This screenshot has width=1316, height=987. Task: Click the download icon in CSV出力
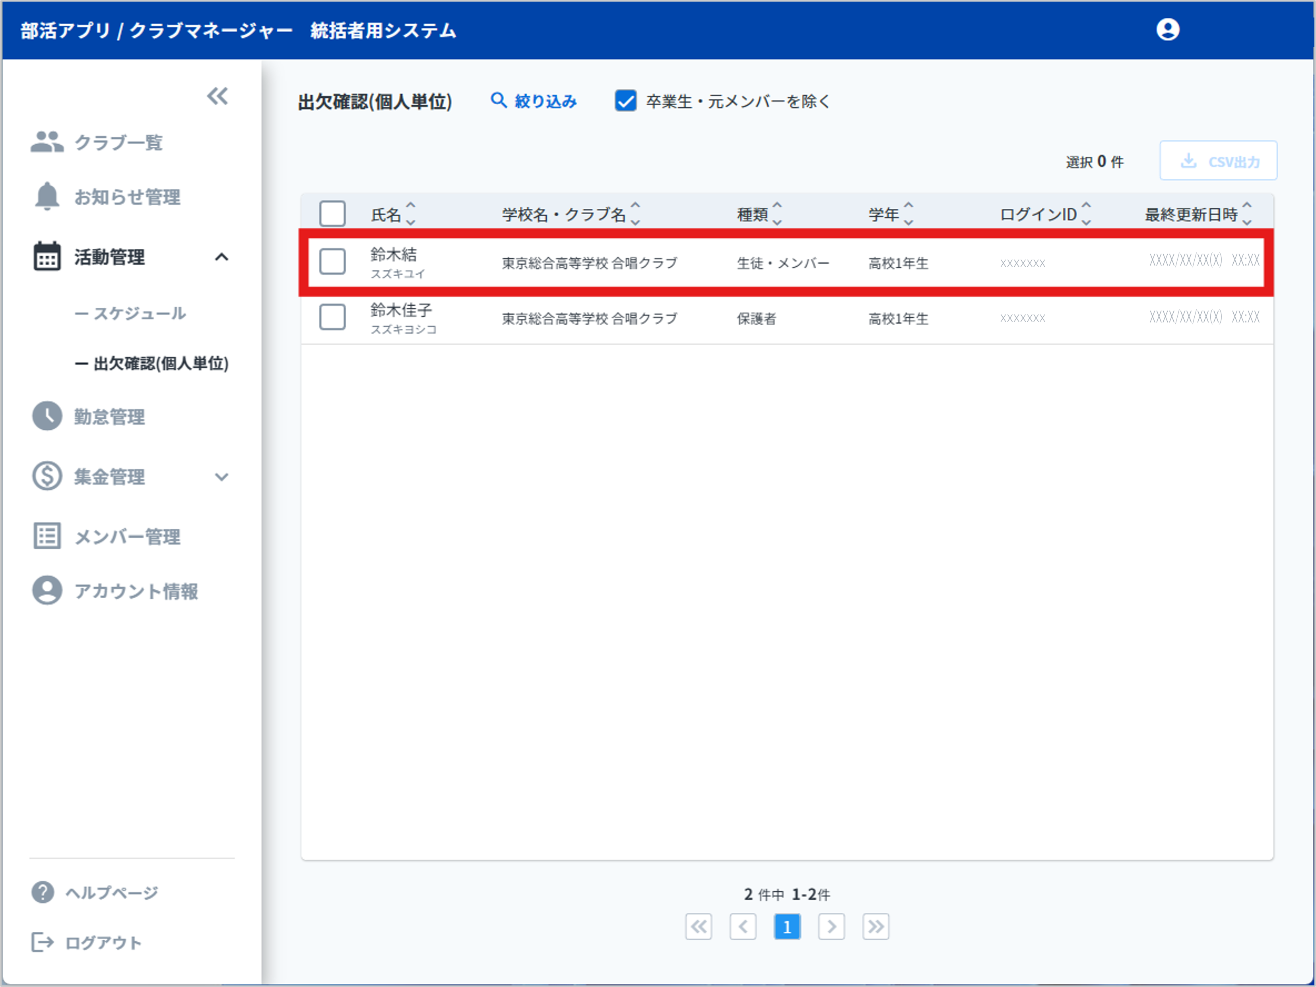1188,161
